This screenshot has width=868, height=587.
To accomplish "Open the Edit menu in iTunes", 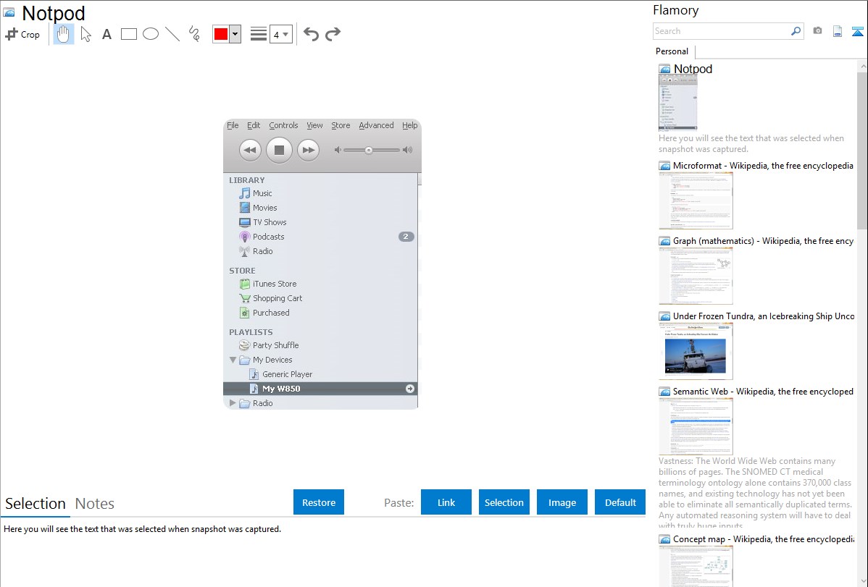I will tap(254, 126).
